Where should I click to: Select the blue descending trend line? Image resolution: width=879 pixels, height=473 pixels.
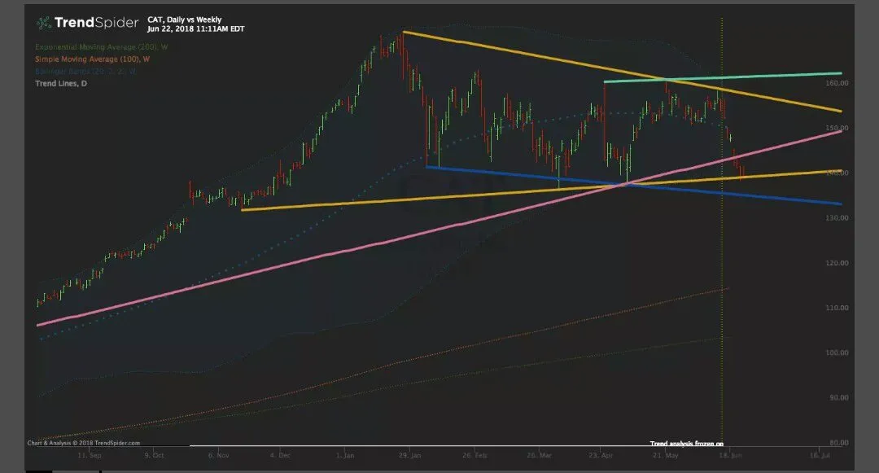(x=633, y=185)
